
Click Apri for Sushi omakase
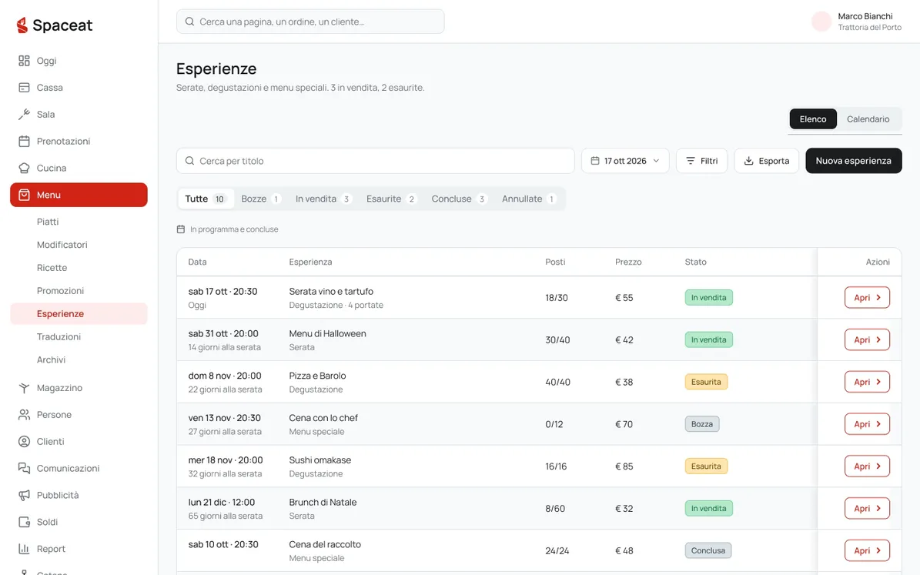click(867, 466)
